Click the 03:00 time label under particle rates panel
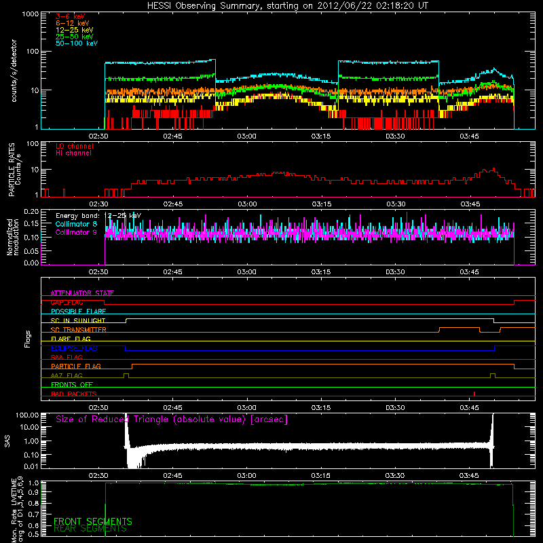The width and height of the screenshot is (543, 543). 247,204
